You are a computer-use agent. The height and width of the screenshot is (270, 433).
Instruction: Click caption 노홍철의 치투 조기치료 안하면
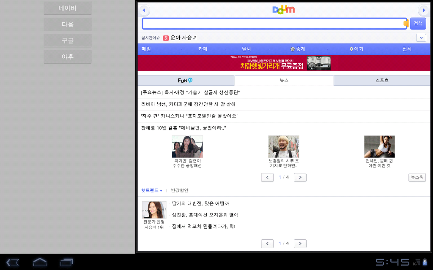(284, 163)
